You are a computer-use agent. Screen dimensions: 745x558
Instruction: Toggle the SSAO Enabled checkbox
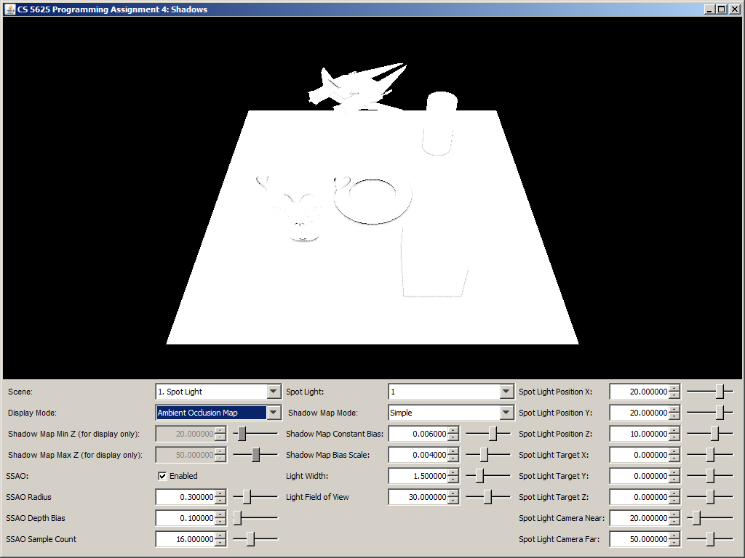(162, 476)
